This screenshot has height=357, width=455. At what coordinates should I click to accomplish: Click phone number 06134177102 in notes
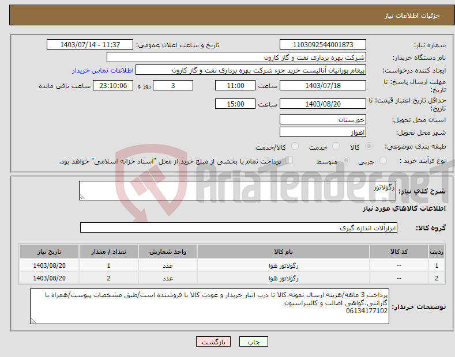367,311
